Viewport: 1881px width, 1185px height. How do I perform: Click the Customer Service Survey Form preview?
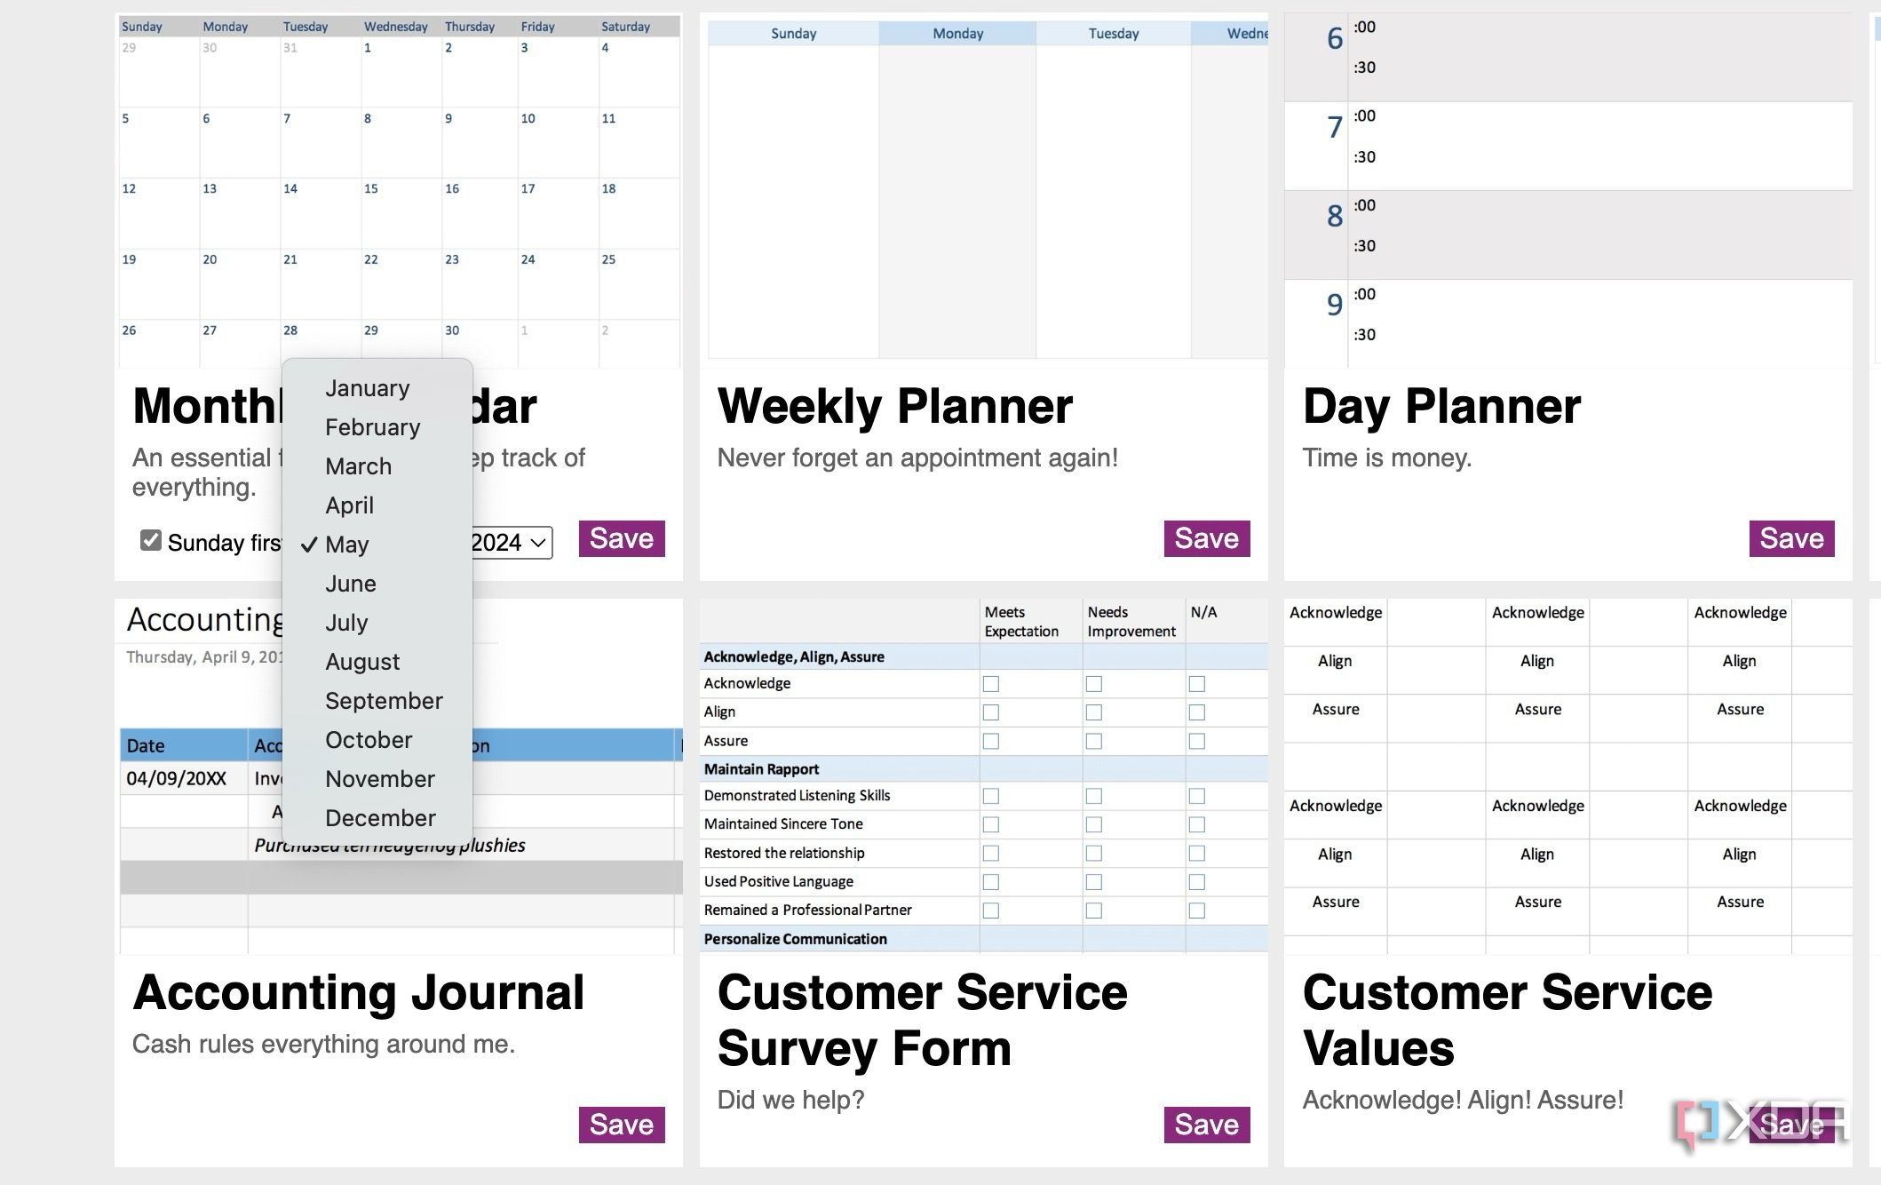click(x=983, y=775)
